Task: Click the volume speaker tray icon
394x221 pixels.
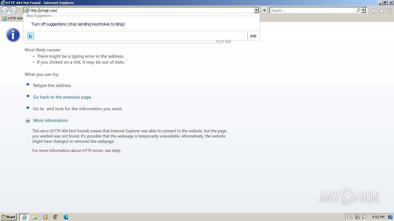Action: coord(350,217)
